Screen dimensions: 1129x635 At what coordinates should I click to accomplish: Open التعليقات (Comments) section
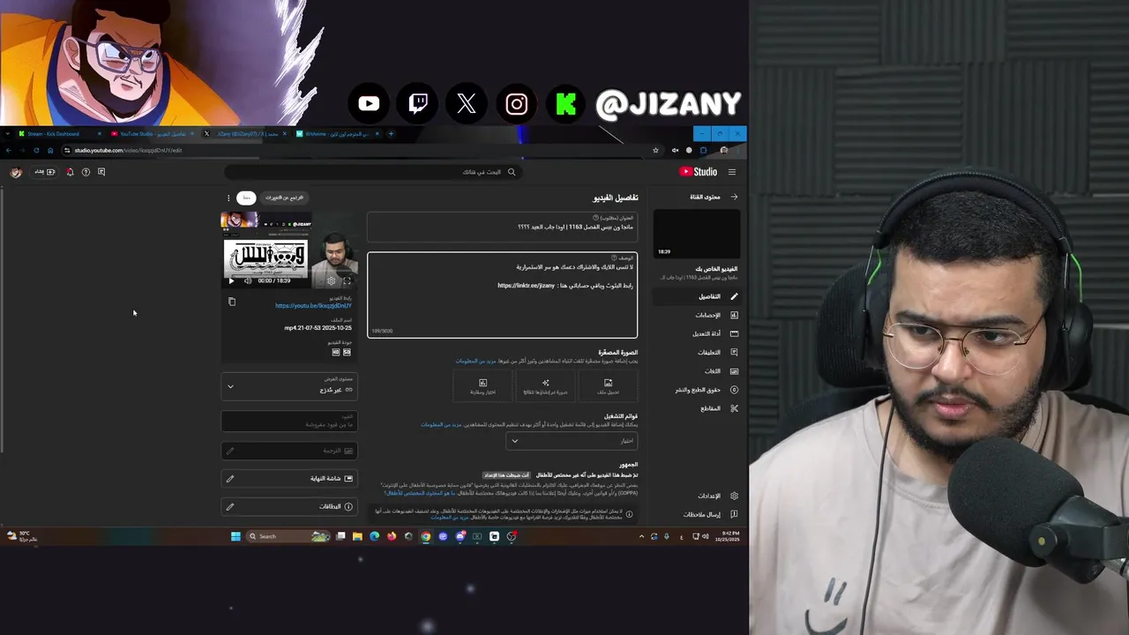(x=696, y=352)
